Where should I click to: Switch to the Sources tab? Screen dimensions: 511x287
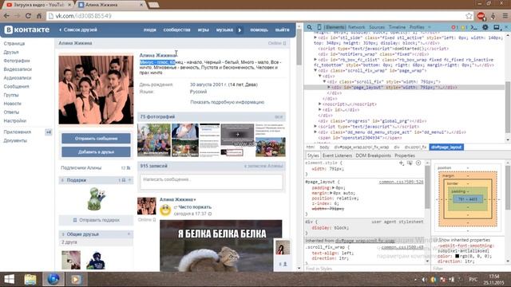(x=377, y=27)
